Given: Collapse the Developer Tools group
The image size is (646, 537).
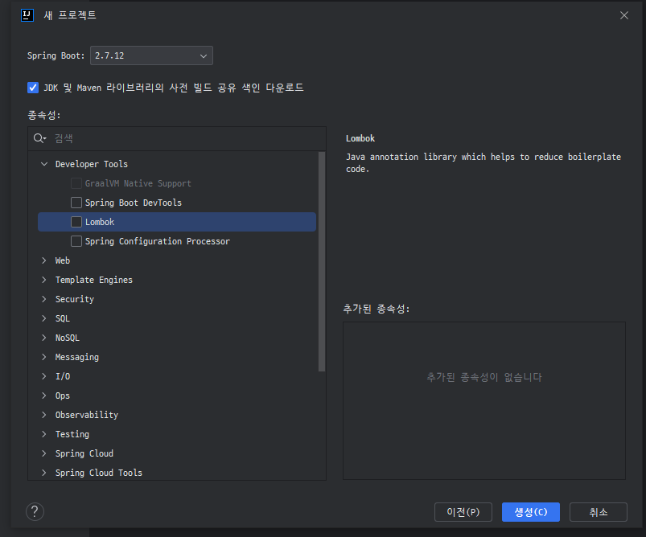Looking at the screenshot, I should tap(44, 164).
